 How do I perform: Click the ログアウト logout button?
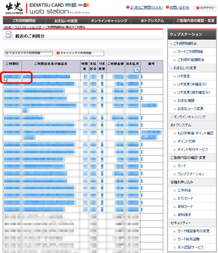205,8
